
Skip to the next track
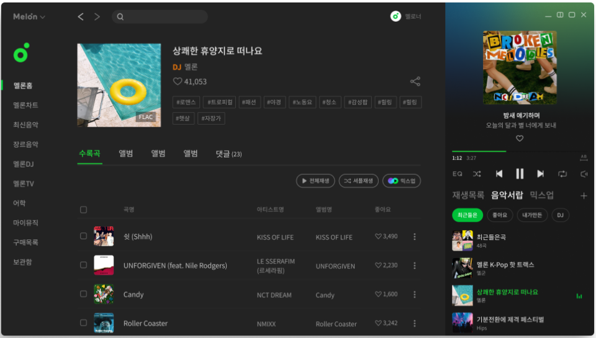pyautogui.click(x=540, y=174)
